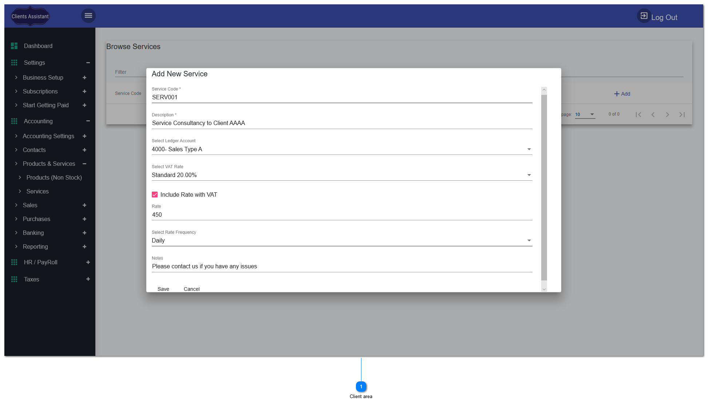
Task: Click the Services menu item in sidebar
Action: tap(37, 191)
